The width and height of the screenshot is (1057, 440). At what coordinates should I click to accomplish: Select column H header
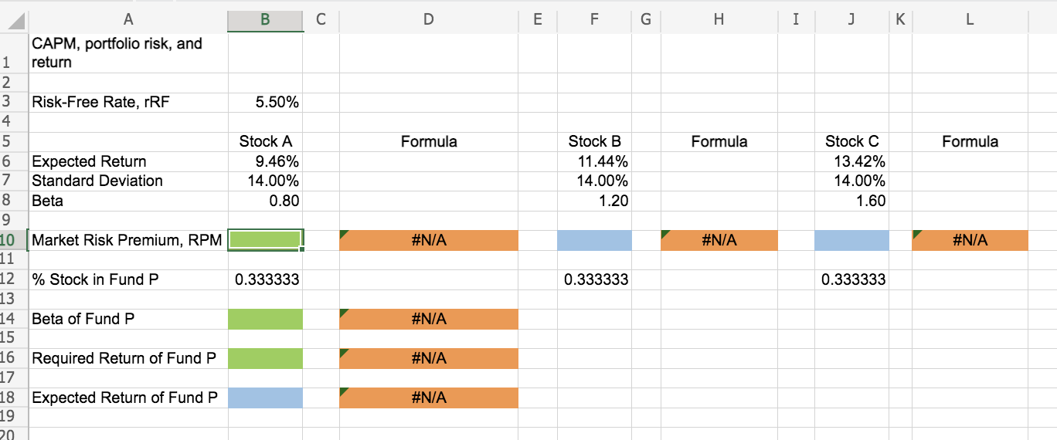coord(719,20)
